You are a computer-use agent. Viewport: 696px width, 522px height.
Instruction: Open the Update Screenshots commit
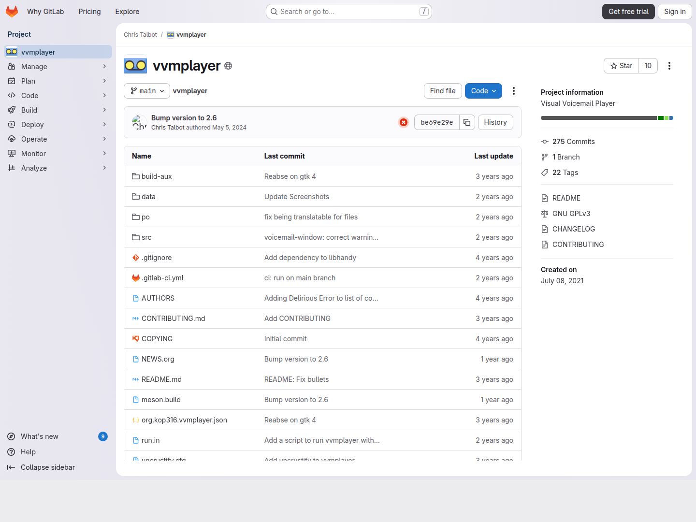(x=297, y=197)
